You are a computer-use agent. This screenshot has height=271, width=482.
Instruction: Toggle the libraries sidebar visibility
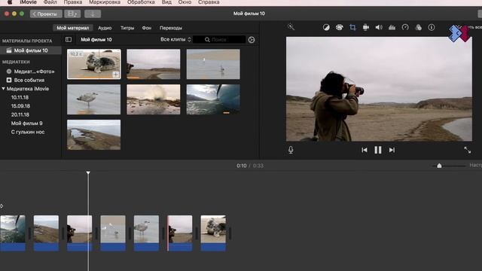[69, 40]
